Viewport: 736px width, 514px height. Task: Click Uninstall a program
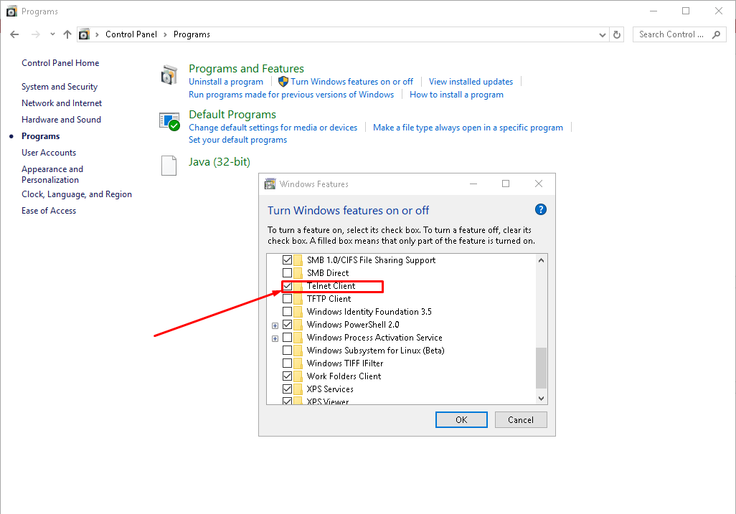(x=226, y=82)
